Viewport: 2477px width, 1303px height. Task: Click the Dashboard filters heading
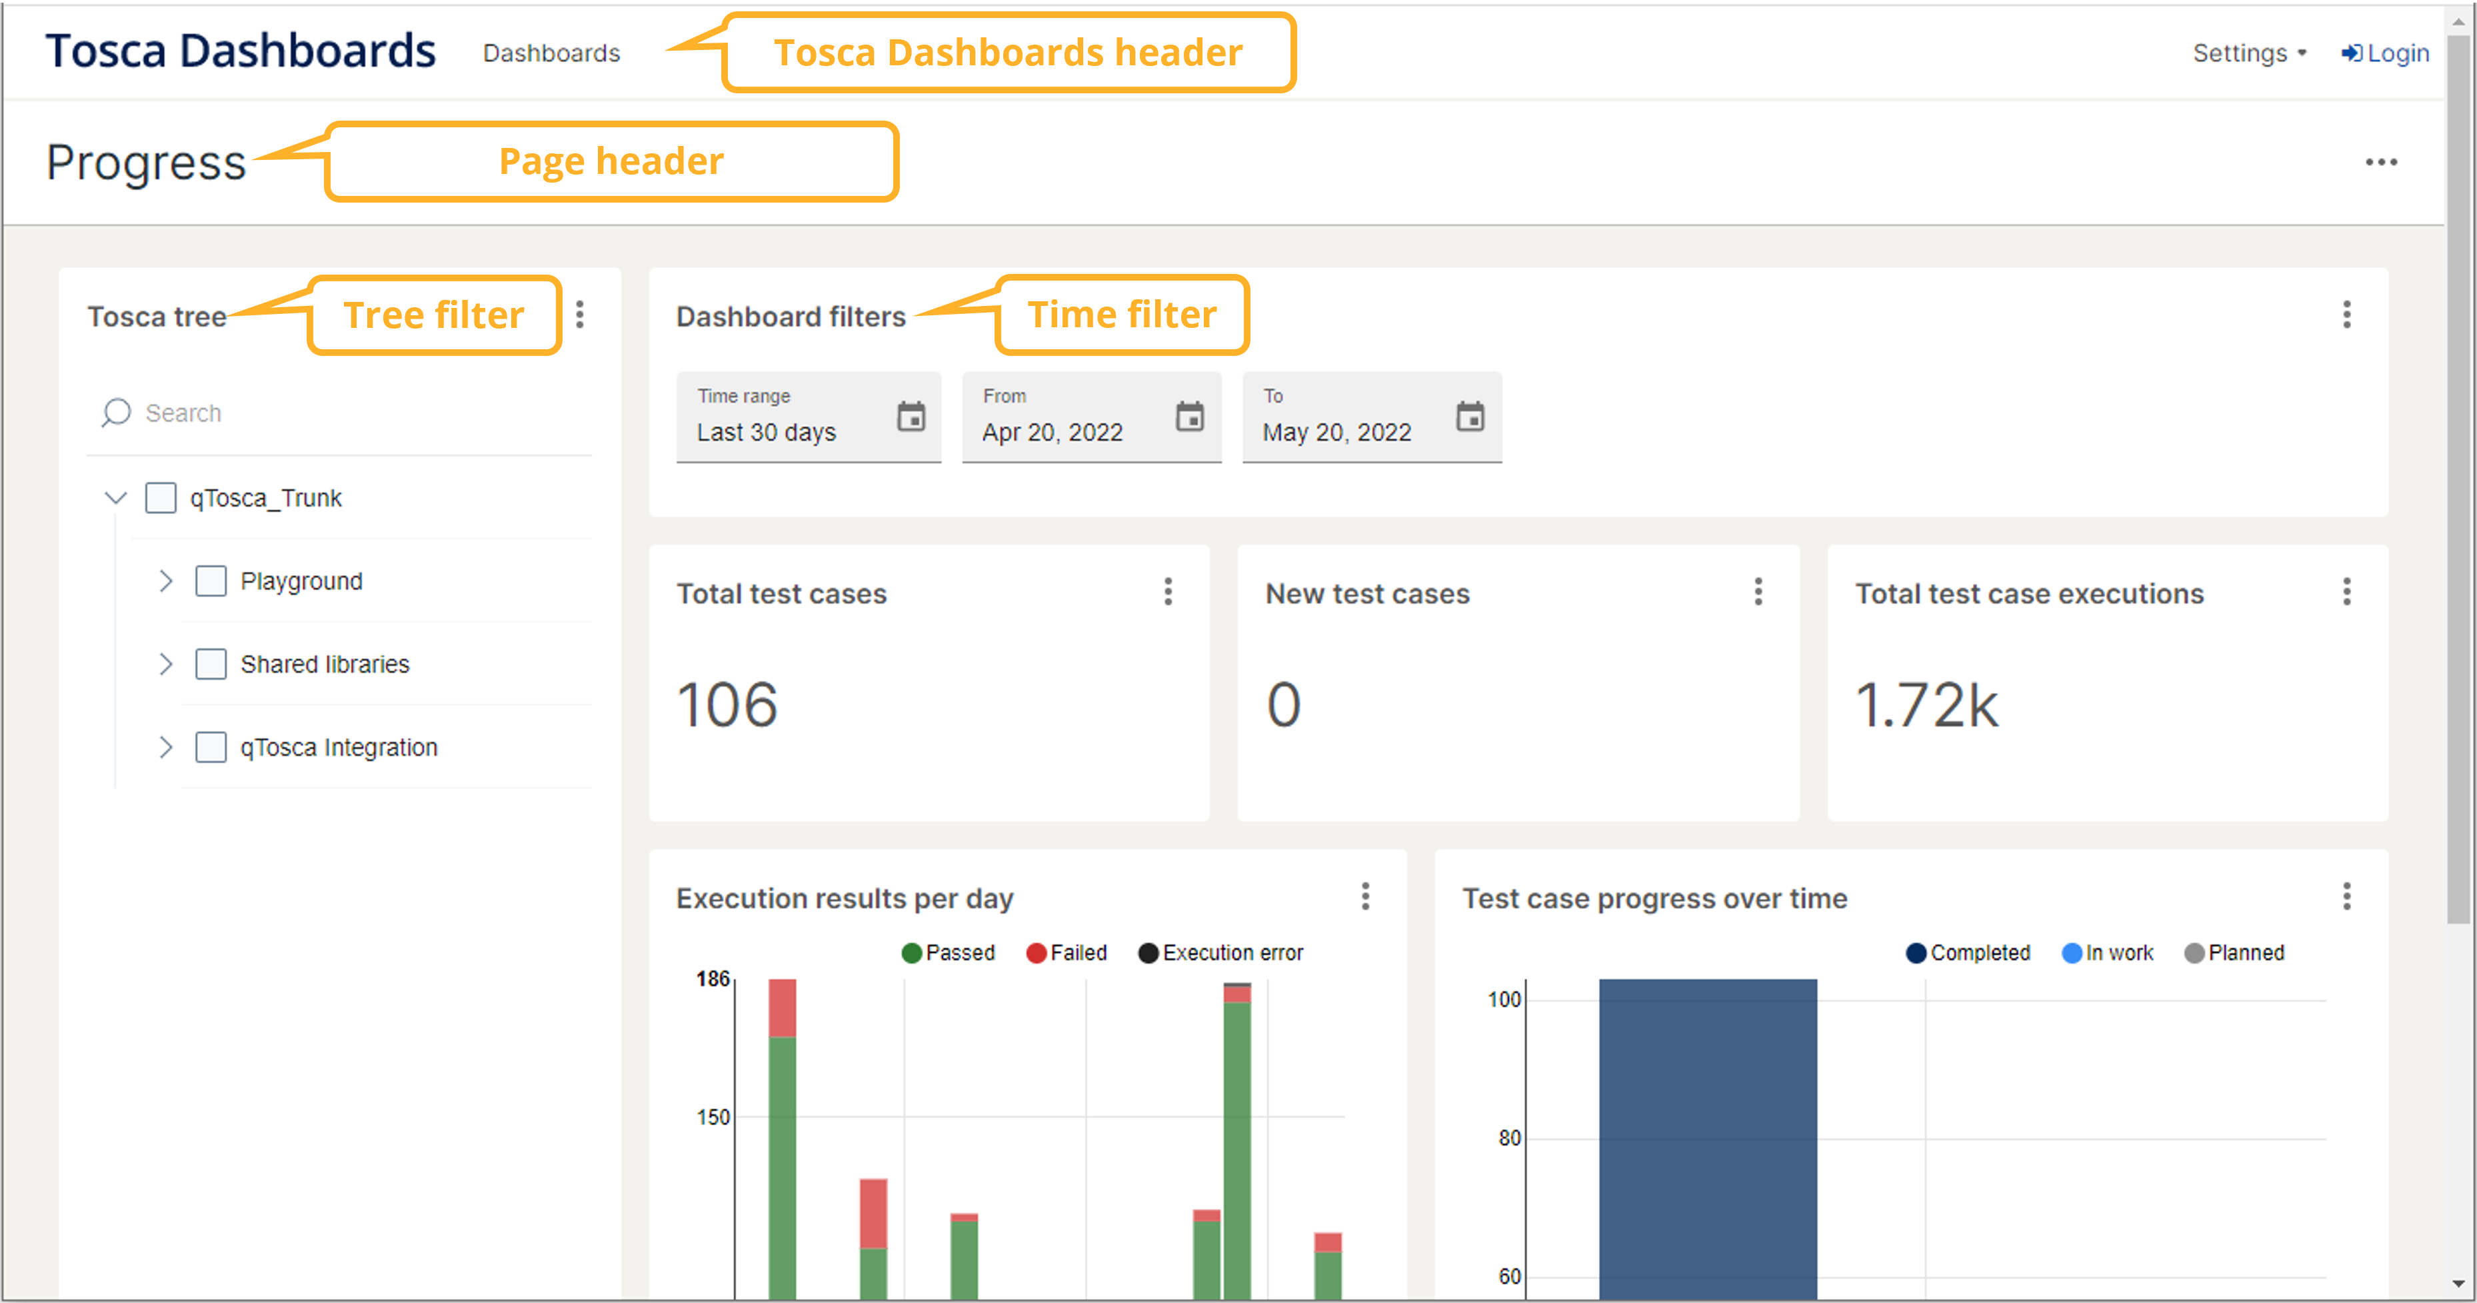pos(791,317)
